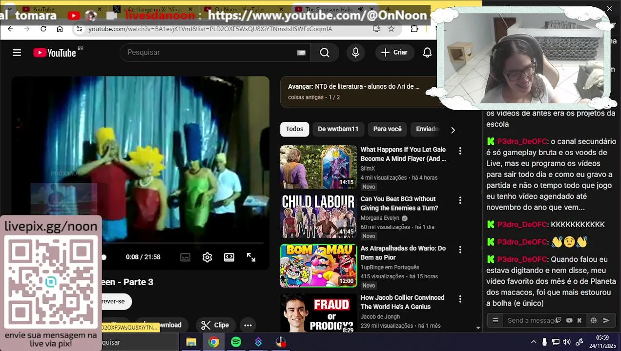Screen dimensions: 621x351
Task: Select the Para você filter chip
Action: (x=387, y=129)
